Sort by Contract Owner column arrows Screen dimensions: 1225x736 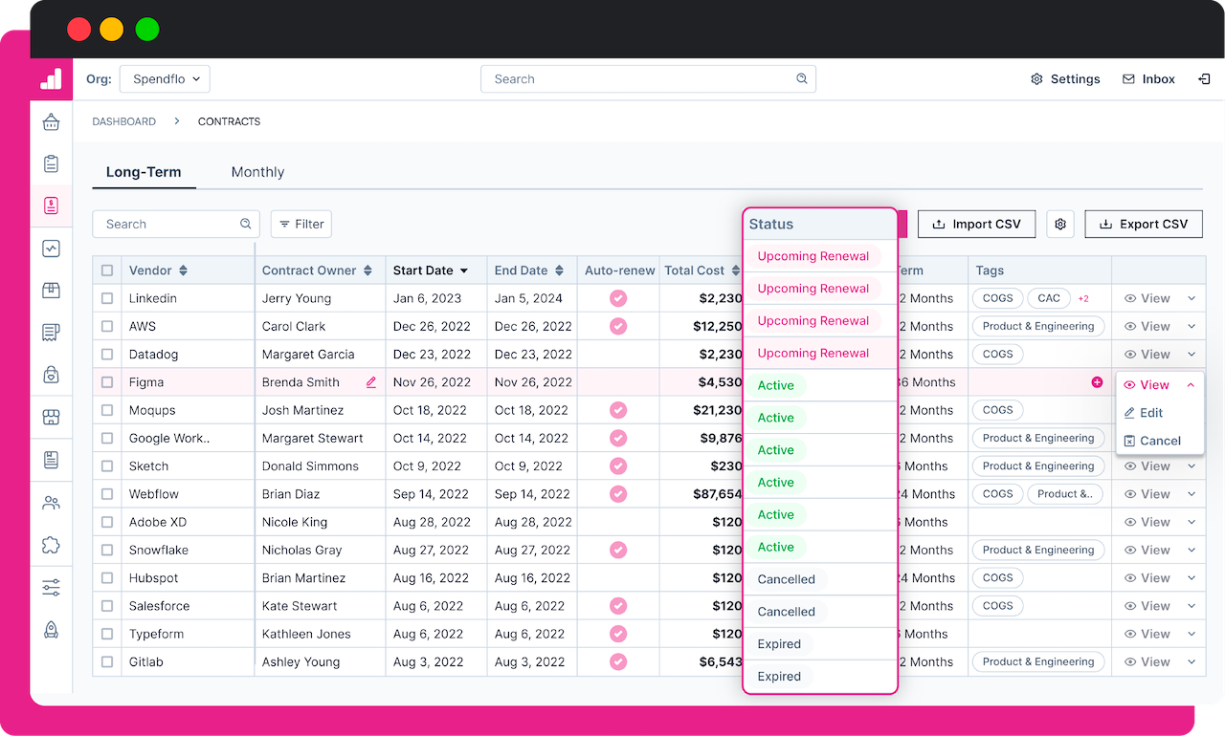coord(368,271)
